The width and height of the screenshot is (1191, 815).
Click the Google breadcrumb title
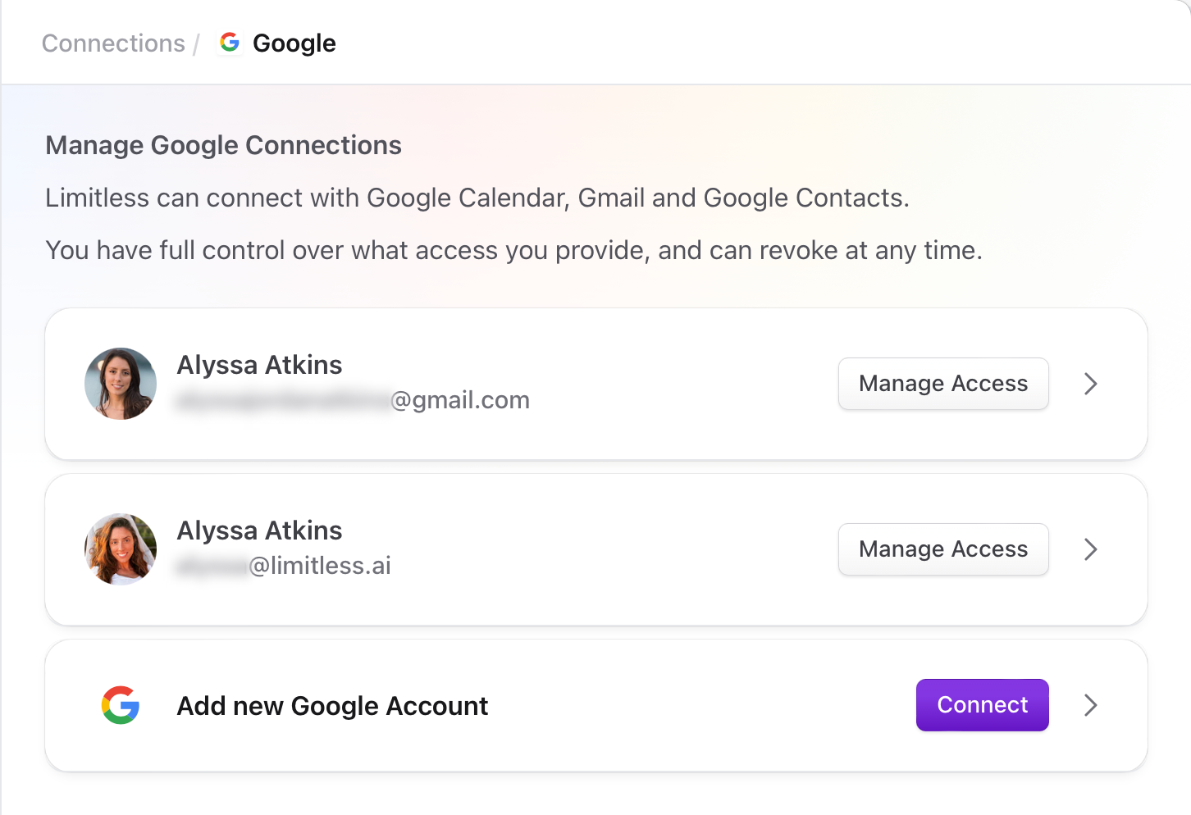294,43
